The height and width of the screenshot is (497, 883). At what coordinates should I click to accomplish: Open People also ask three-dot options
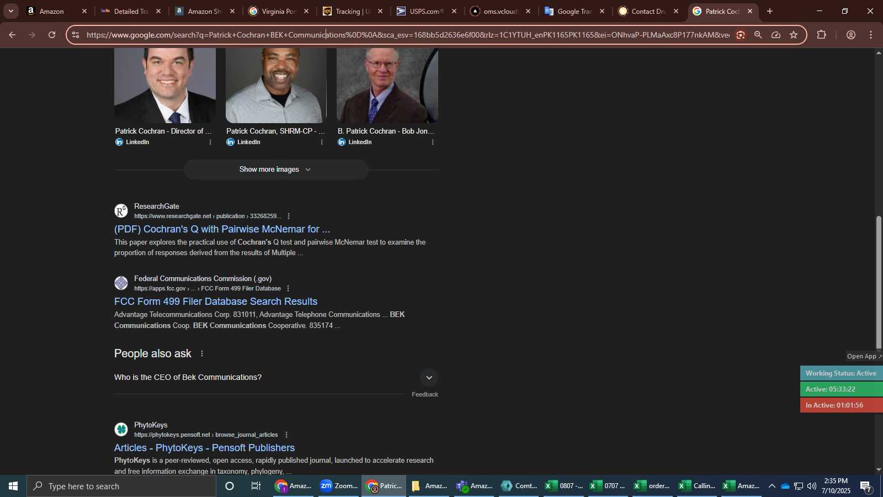click(202, 353)
